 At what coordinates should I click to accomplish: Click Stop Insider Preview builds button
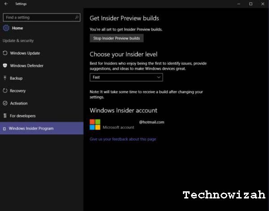click(x=117, y=38)
